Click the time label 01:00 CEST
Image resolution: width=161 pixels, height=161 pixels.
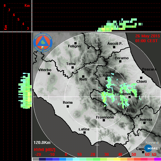[147, 41]
